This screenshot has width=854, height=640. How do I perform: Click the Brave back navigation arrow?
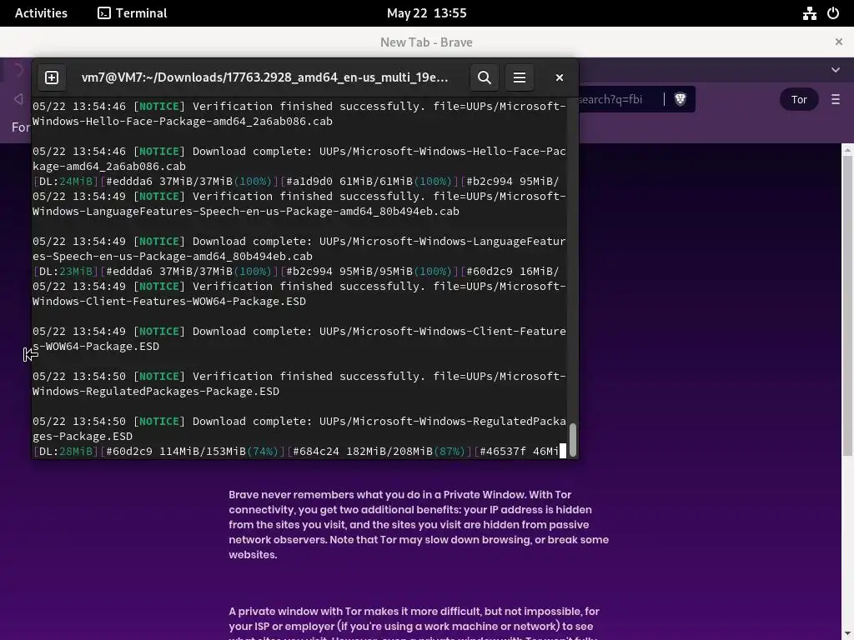(18, 98)
